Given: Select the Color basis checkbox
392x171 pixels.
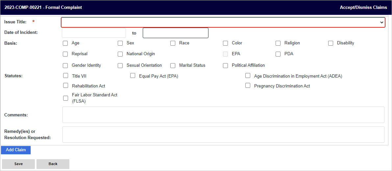Looking at the screenshot, I should click(226, 43).
